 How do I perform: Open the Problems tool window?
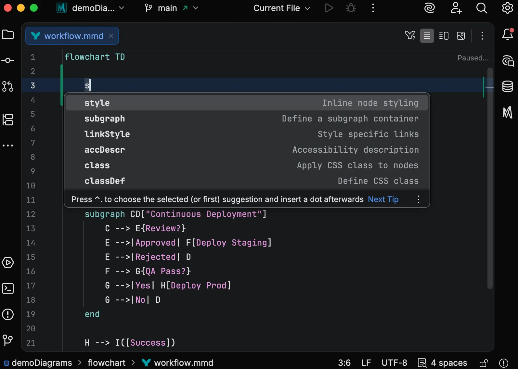pyautogui.click(x=8, y=314)
